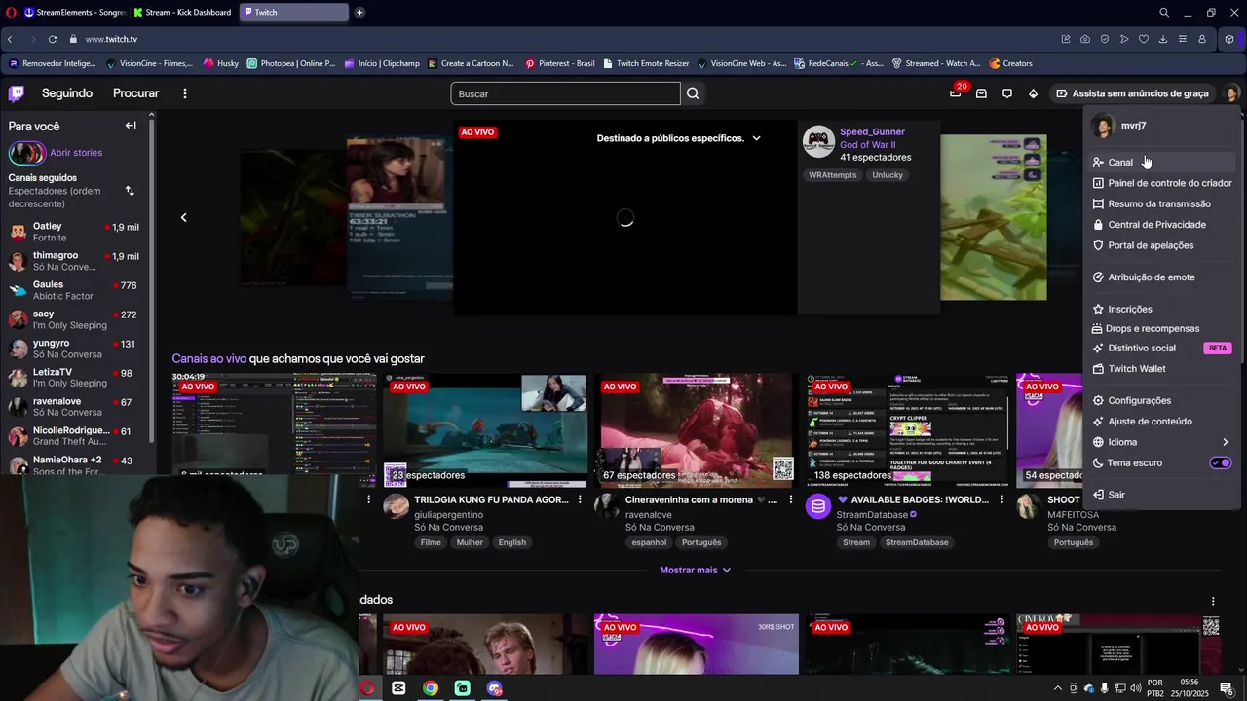Open the user avatar in top right

[1231, 93]
